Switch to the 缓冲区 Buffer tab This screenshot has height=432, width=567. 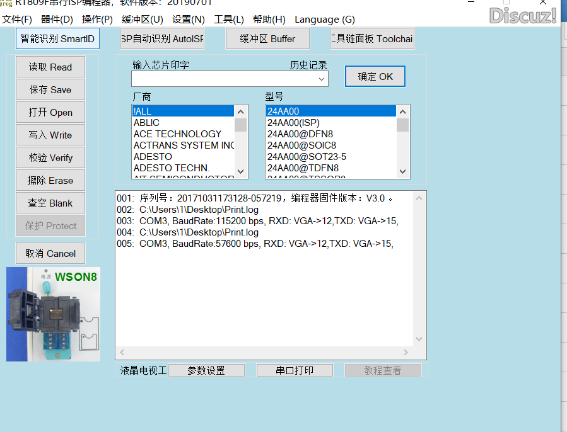(x=267, y=38)
